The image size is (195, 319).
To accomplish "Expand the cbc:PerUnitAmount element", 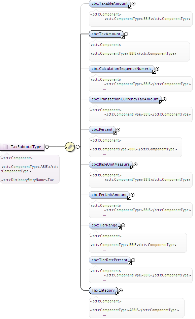I will (133, 195).
